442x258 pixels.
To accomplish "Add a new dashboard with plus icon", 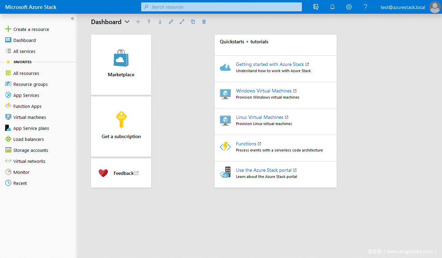I will click(x=138, y=22).
